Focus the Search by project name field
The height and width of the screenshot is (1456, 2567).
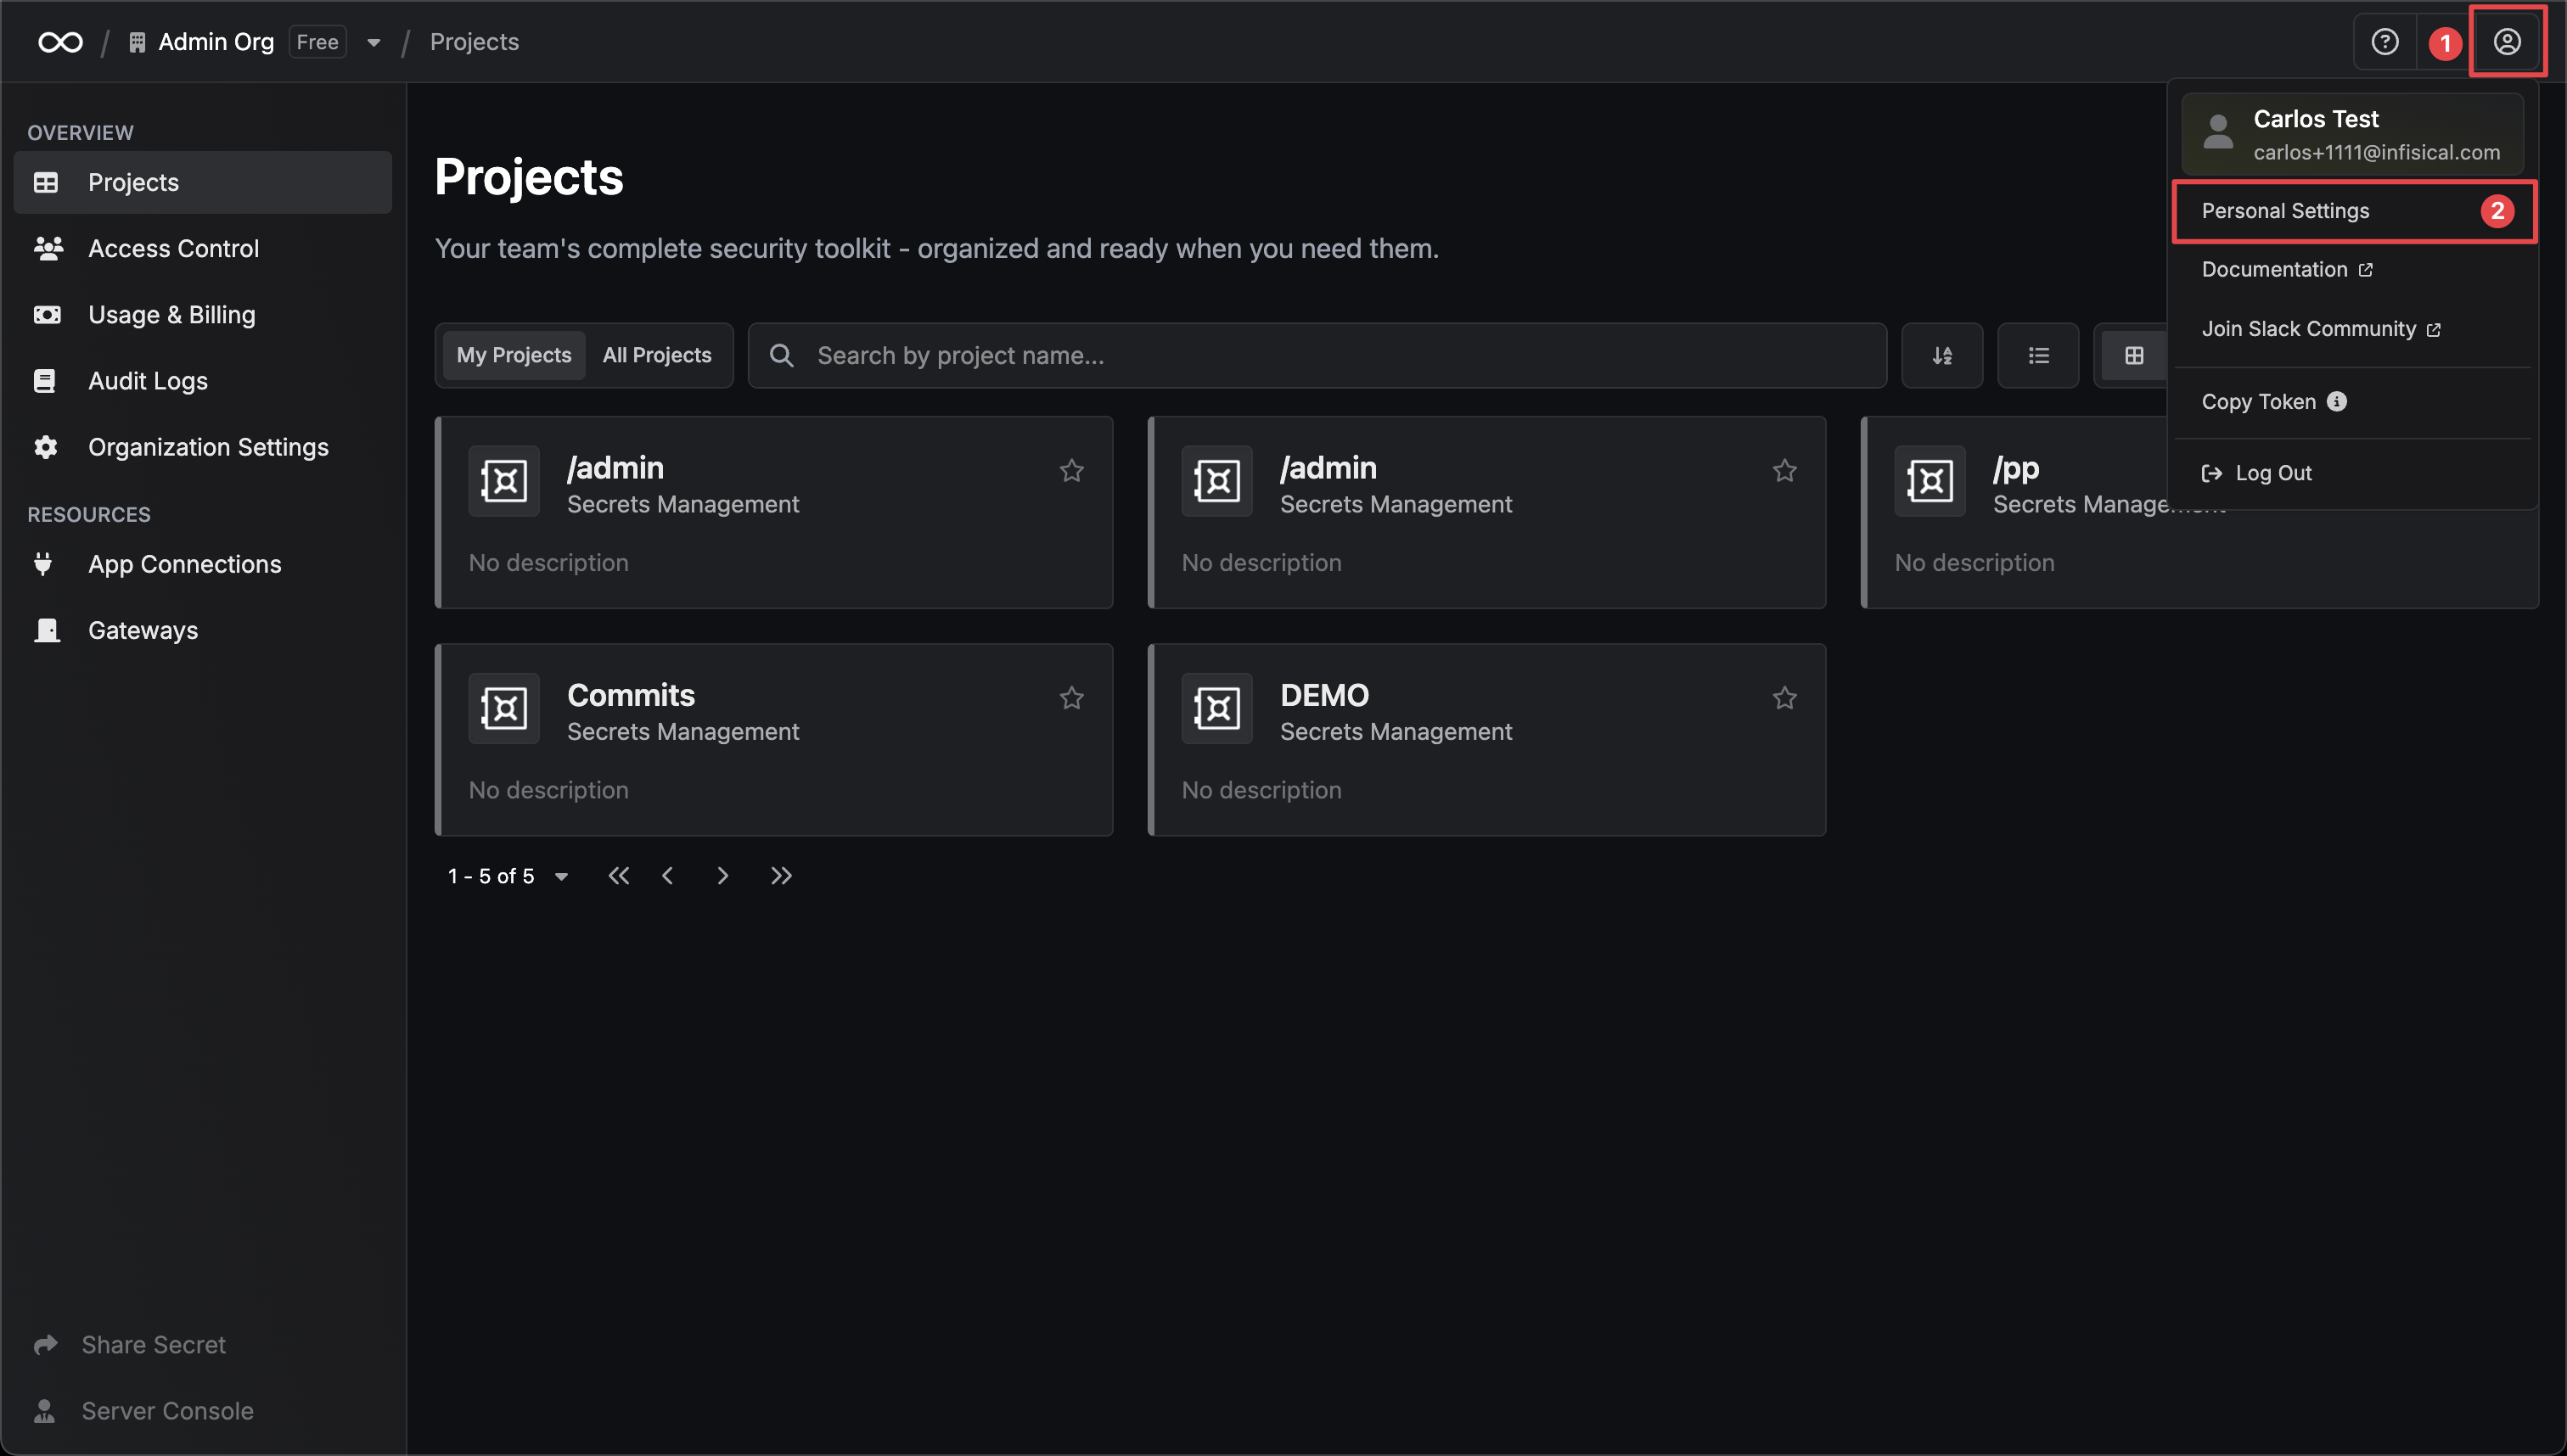(x=1317, y=355)
